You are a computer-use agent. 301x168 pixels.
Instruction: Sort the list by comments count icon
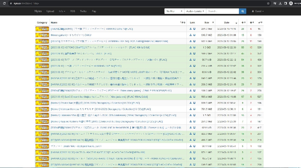(183, 22)
